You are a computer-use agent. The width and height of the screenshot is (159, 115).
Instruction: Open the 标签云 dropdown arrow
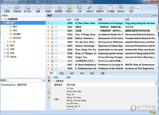(44, 80)
